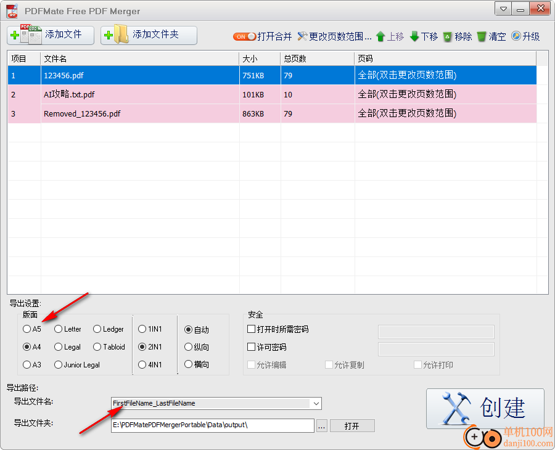Select Landscape (横向) orientation radio
Screen dimensions: 555x450
click(x=188, y=364)
